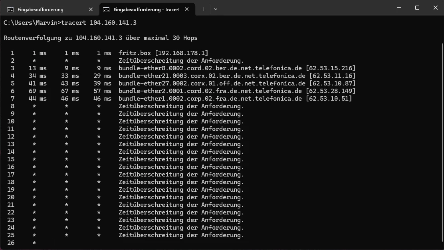Maximize the terminal window

pos(417,8)
